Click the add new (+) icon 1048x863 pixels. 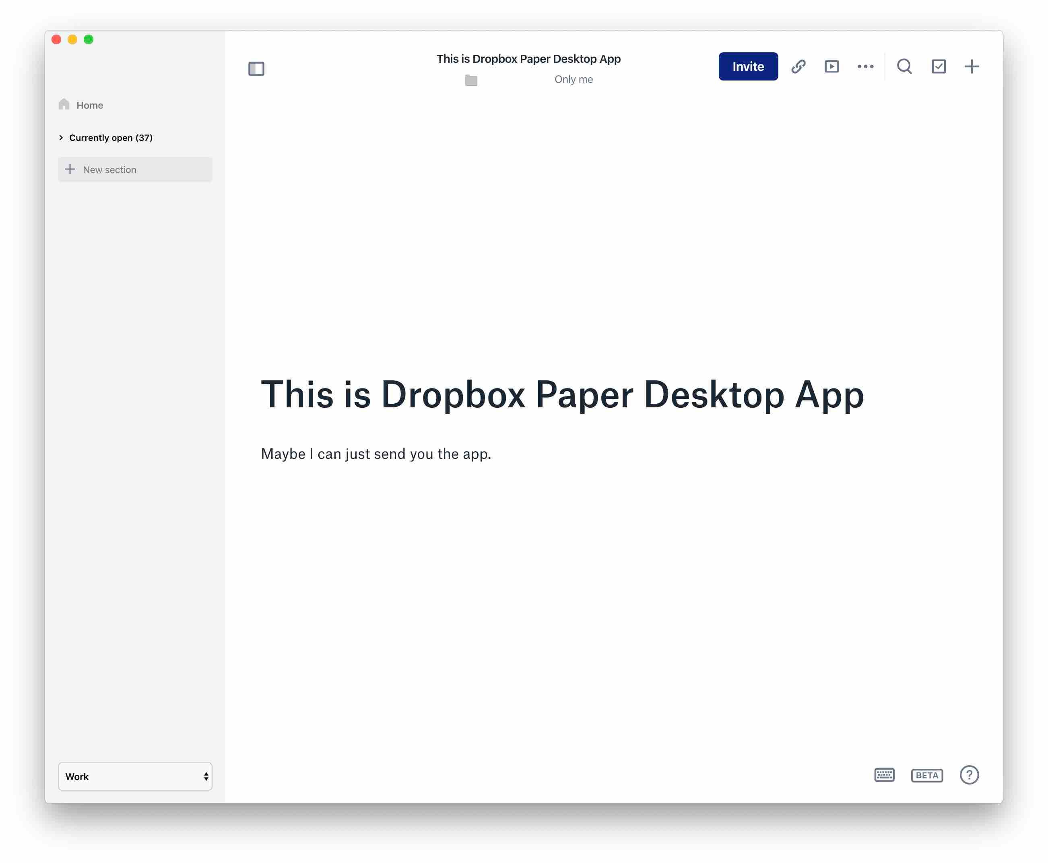coord(972,66)
